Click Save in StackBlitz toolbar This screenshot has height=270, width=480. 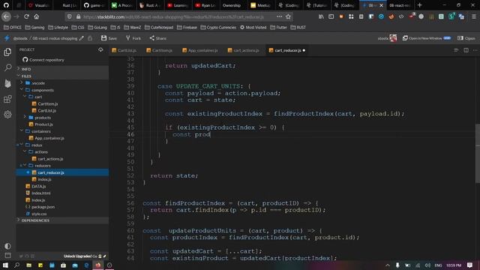[x=109, y=38]
